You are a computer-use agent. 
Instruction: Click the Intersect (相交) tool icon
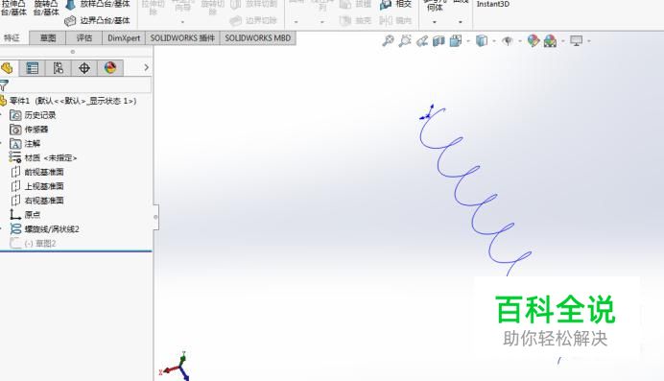pyautogui.click(x=386, y=5)
